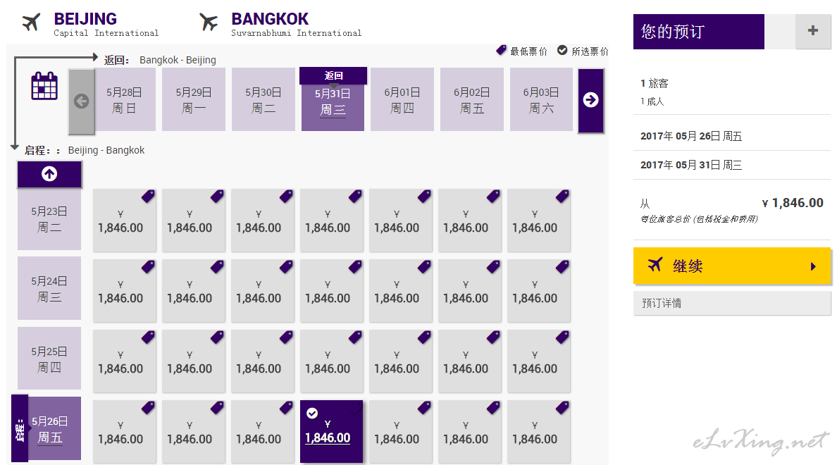This screenshot has height=465, width=837.
Task: Choose departure date 5月24日 周三
Action: (49, 288)
